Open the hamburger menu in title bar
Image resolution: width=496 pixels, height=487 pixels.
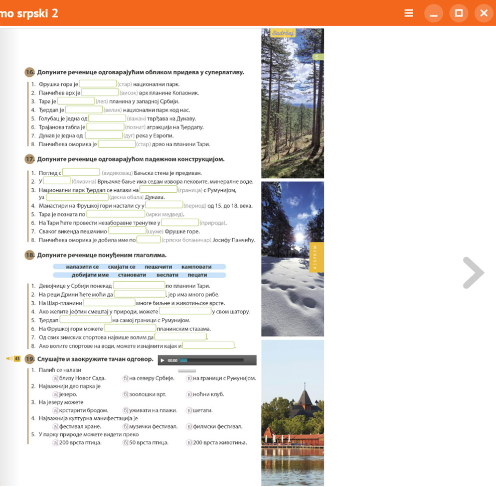point(409,13)
